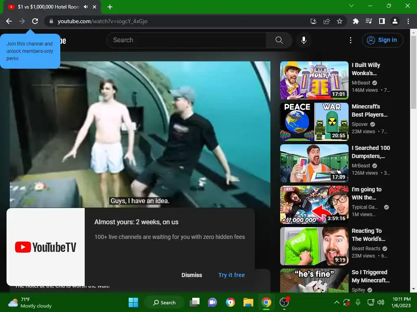Open the tab search chevron in title bar
This screenshot has height=312, width=417.
[351, 6]
